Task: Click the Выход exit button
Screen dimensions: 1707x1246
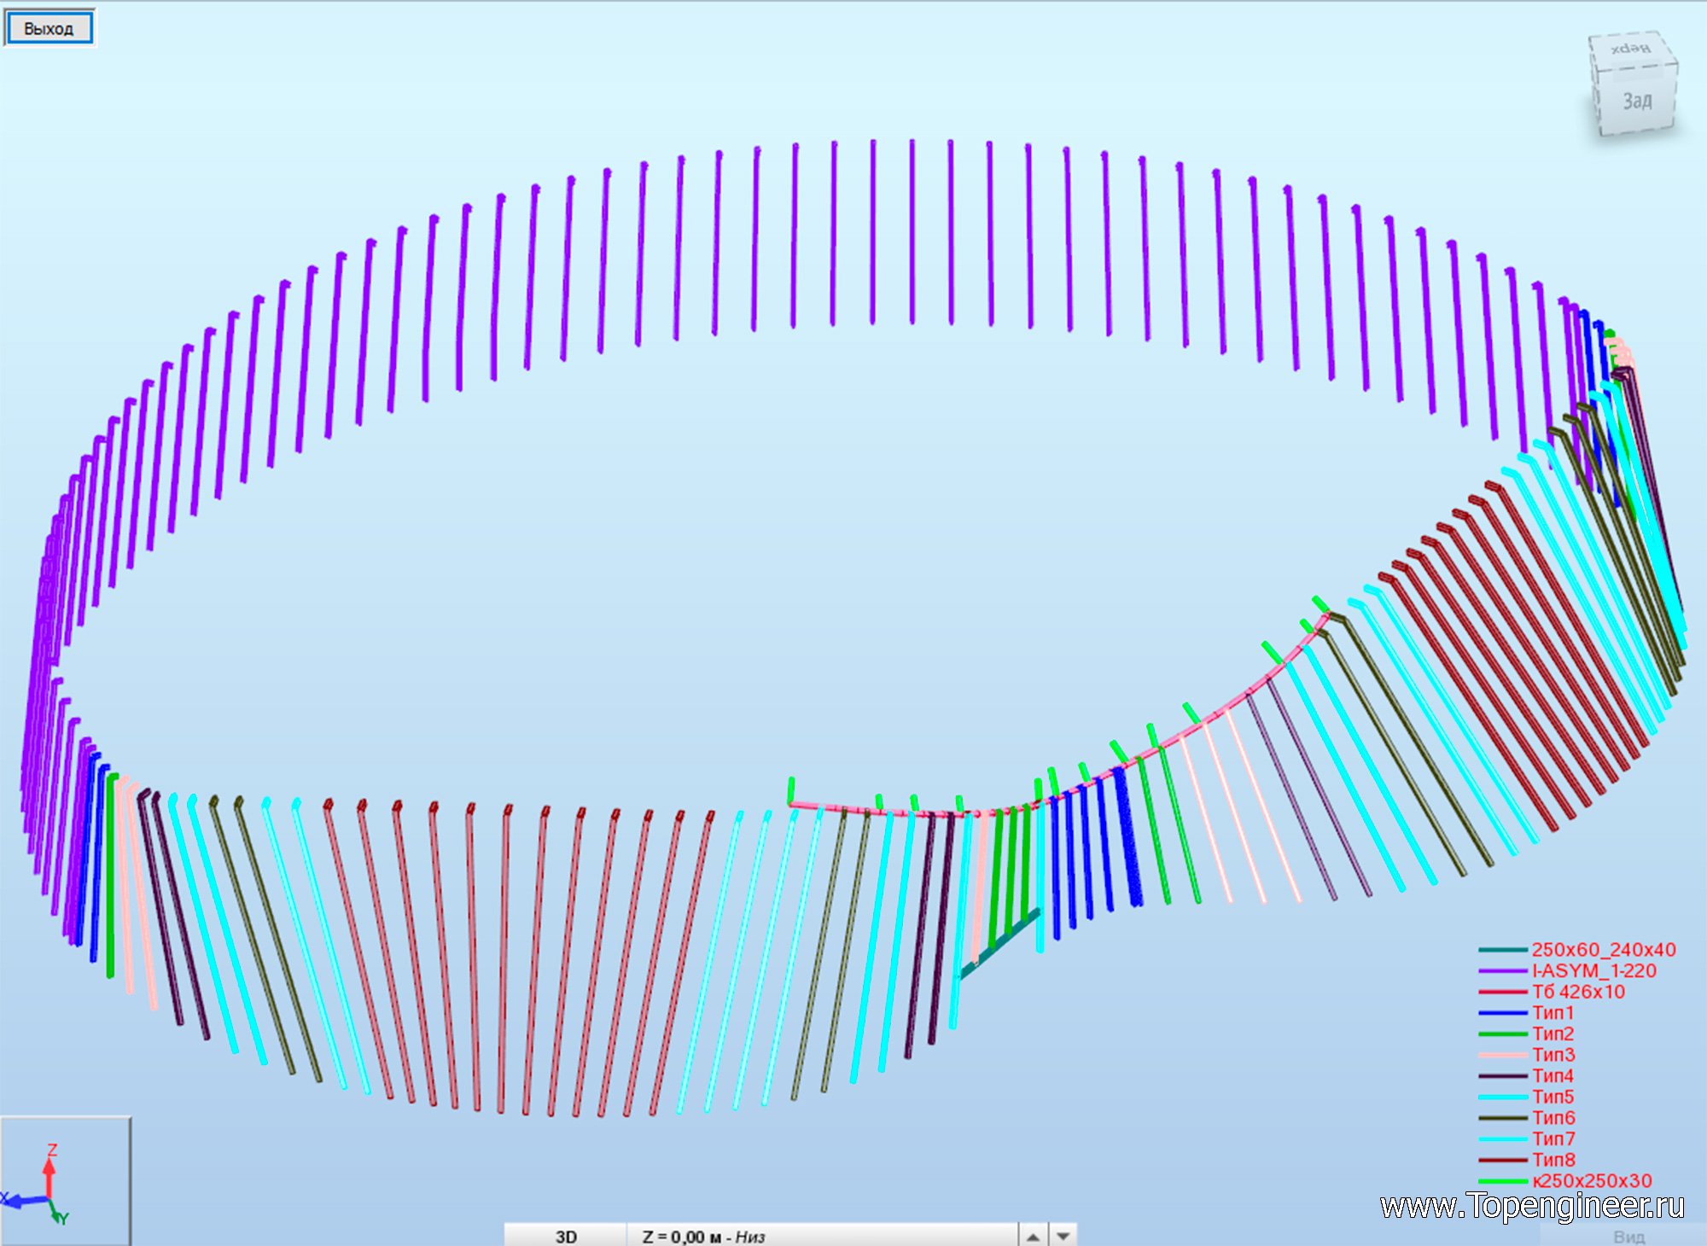Action: [x=49, y=28]
